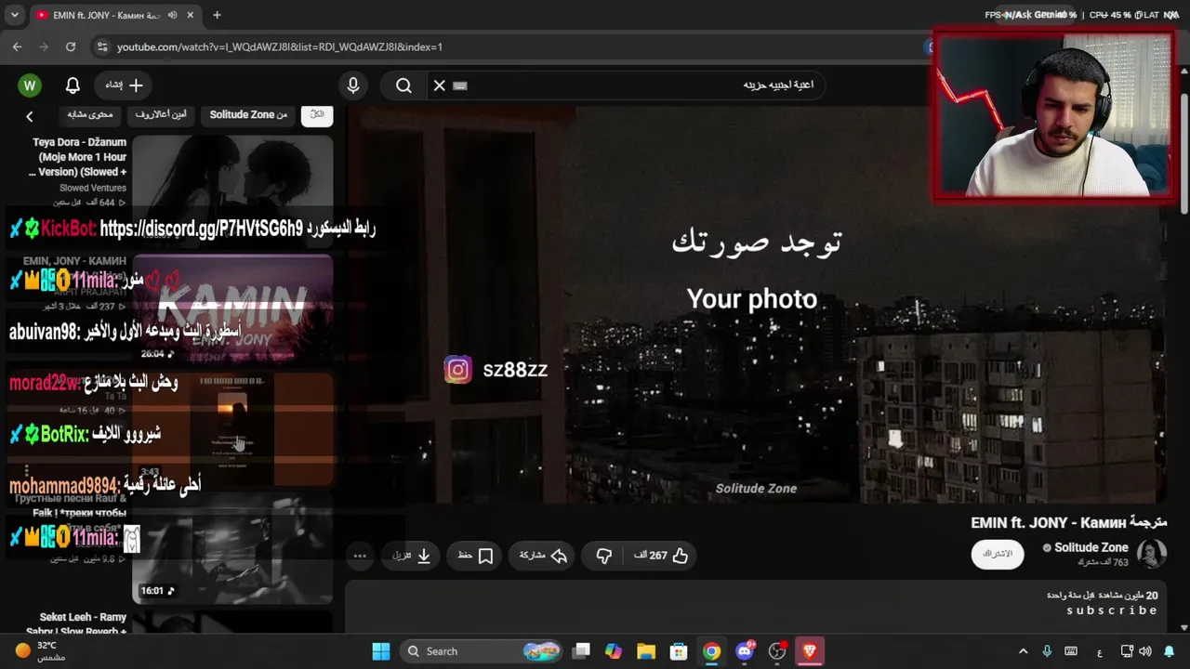The width and height of the screenshot is (1190, 669).
Task: Start voice search with the microphone
Action: 353,85
